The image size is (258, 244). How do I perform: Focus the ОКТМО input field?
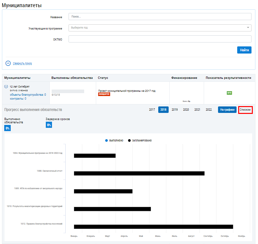click(x=160, y=39)
